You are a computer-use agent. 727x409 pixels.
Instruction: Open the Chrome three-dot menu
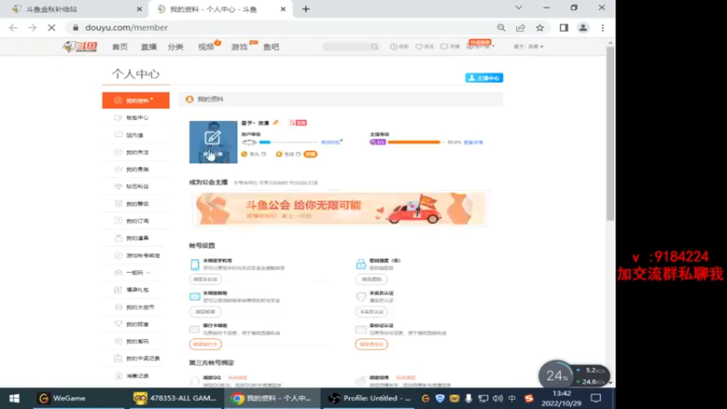click(603, 28)
